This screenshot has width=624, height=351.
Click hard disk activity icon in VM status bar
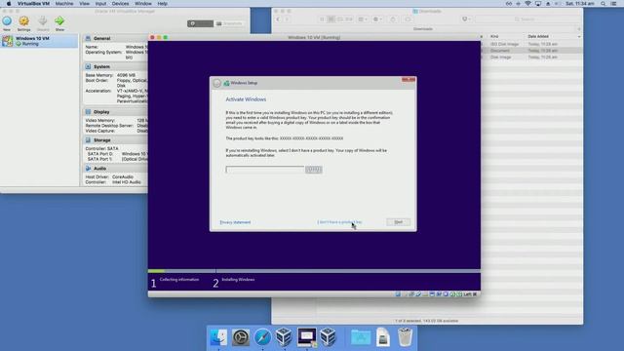coord(398,294)
